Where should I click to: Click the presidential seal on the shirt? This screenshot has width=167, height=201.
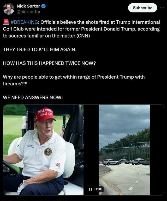(48, 152)
